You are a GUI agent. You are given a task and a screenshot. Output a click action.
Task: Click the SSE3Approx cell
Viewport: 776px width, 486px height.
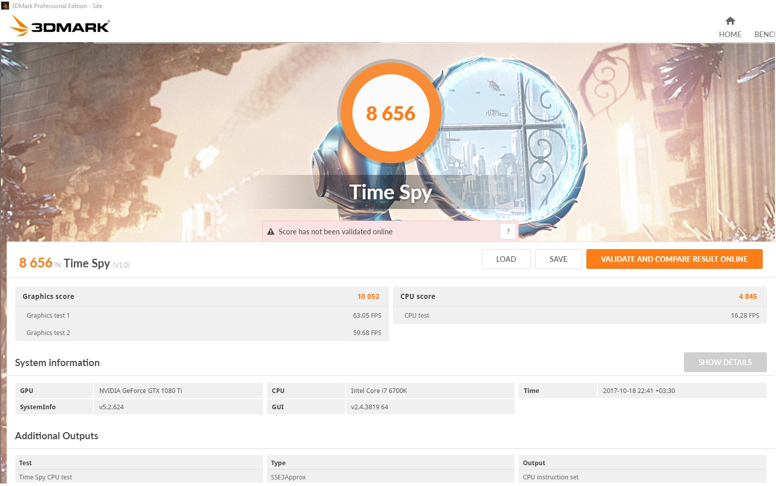coord(391,477)
